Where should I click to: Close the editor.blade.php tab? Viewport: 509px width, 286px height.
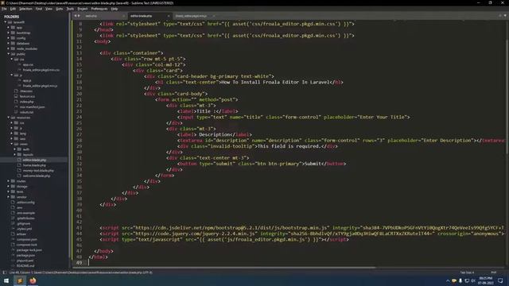click(x=169, y=16)
